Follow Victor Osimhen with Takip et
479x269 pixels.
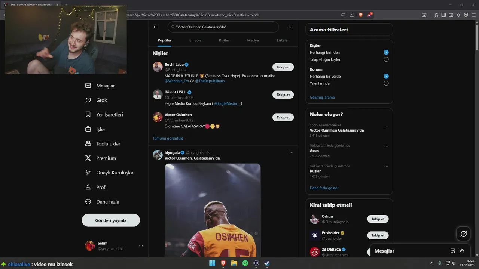click(x=283, y=117)
